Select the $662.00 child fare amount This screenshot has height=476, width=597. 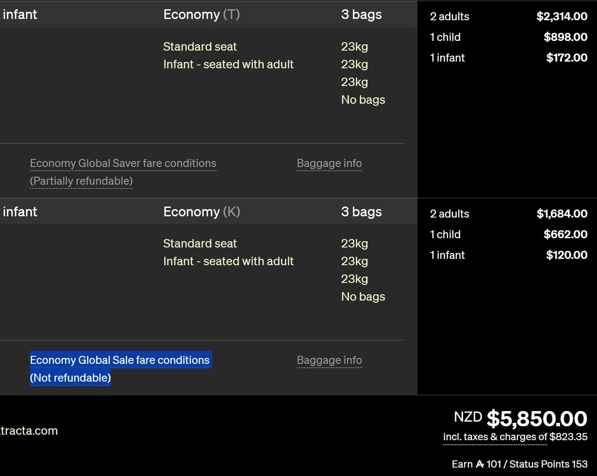565,234
